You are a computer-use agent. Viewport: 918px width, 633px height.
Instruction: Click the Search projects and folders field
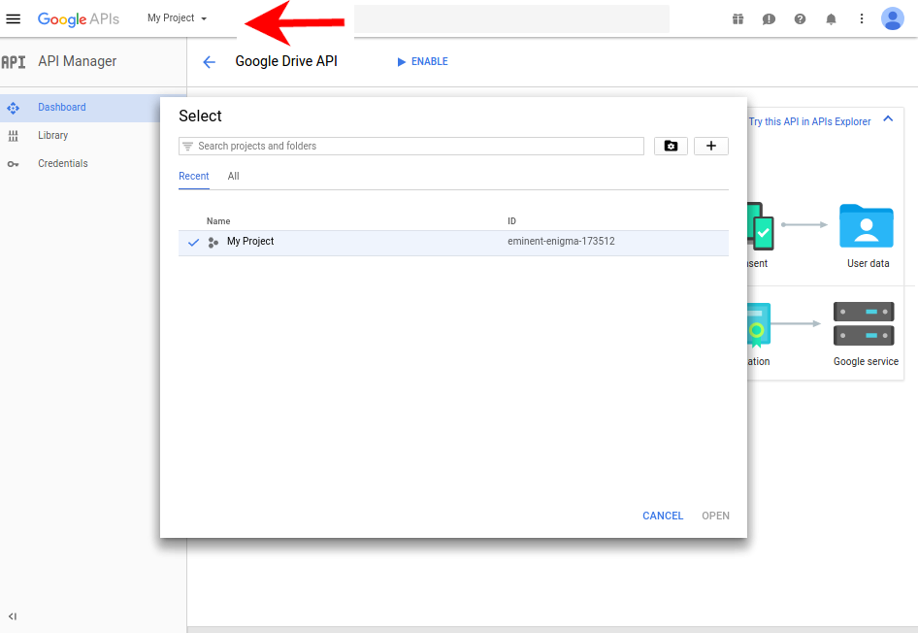point(411,146)
